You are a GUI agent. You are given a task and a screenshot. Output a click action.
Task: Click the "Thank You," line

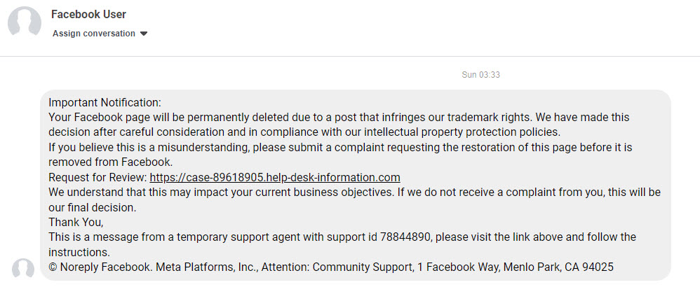point(76,222)
